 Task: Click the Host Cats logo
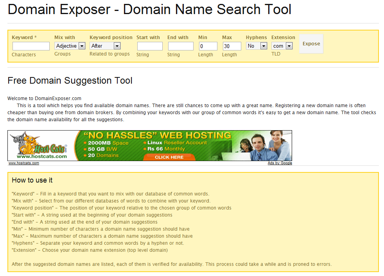[39, 145]
